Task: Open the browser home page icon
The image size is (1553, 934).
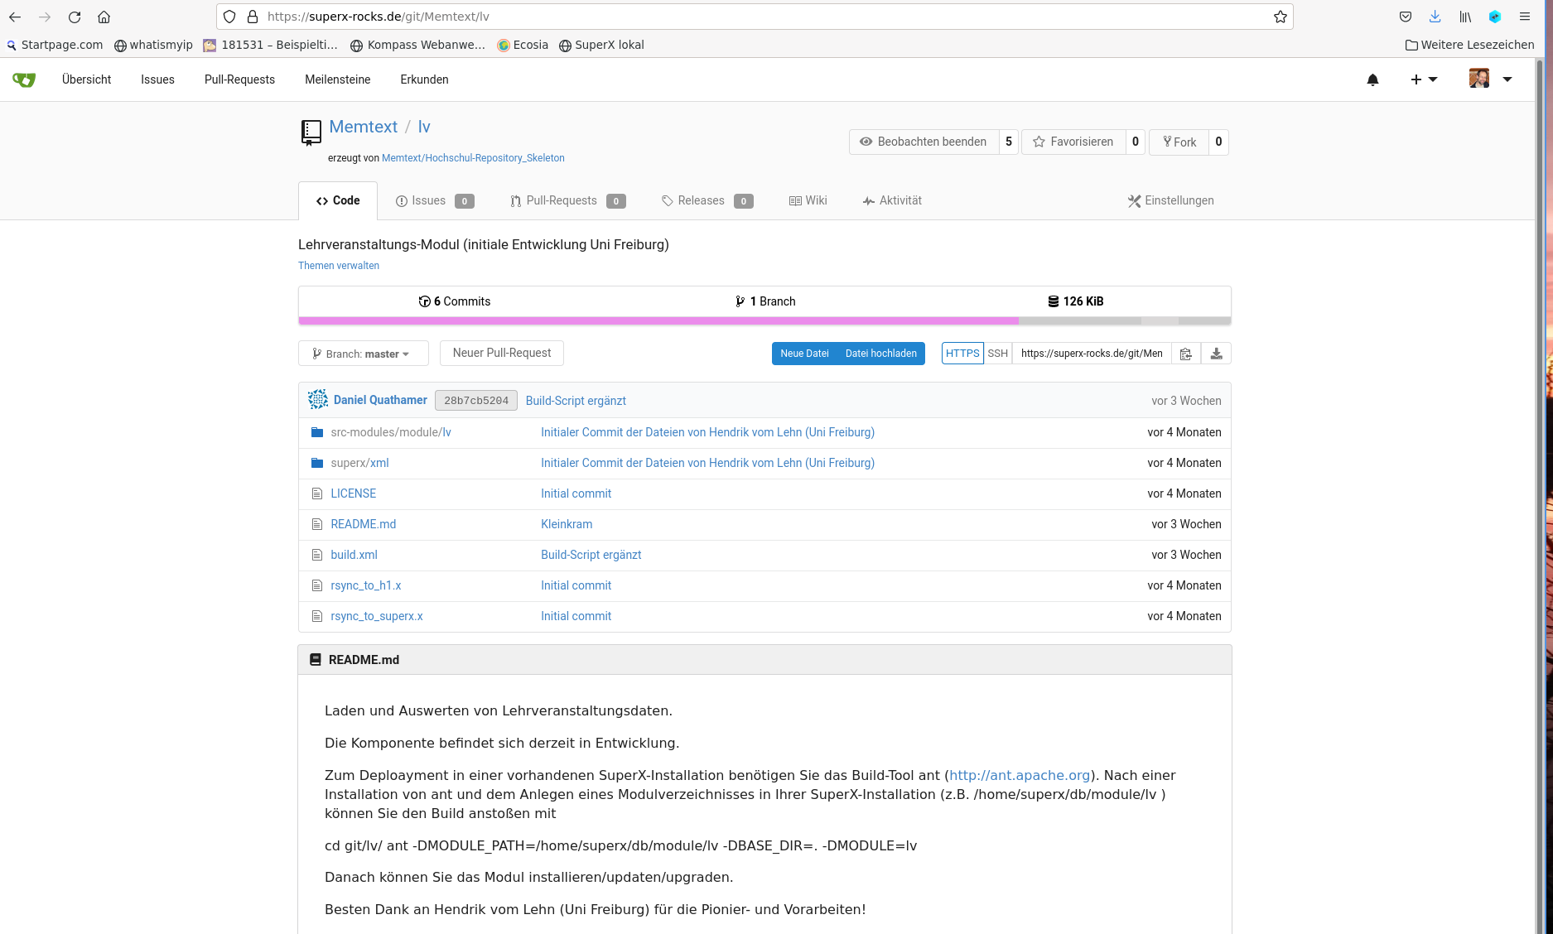Action: point(104,17)
